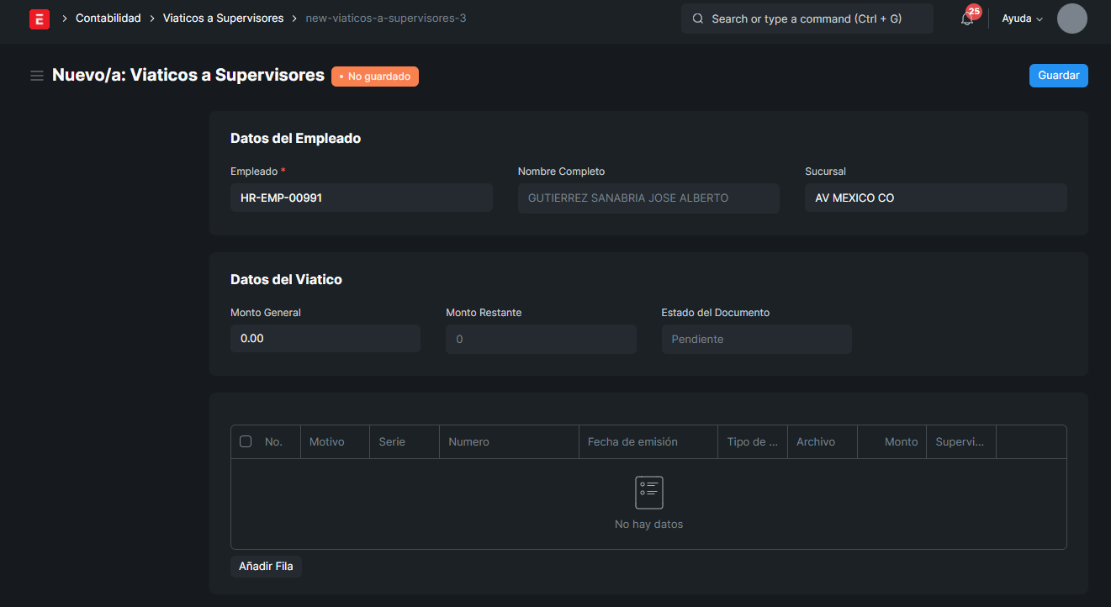The width and height of the screenshot is (1111, 607).
Task: Click the Monto General input field
Action: tap(325, 339)
